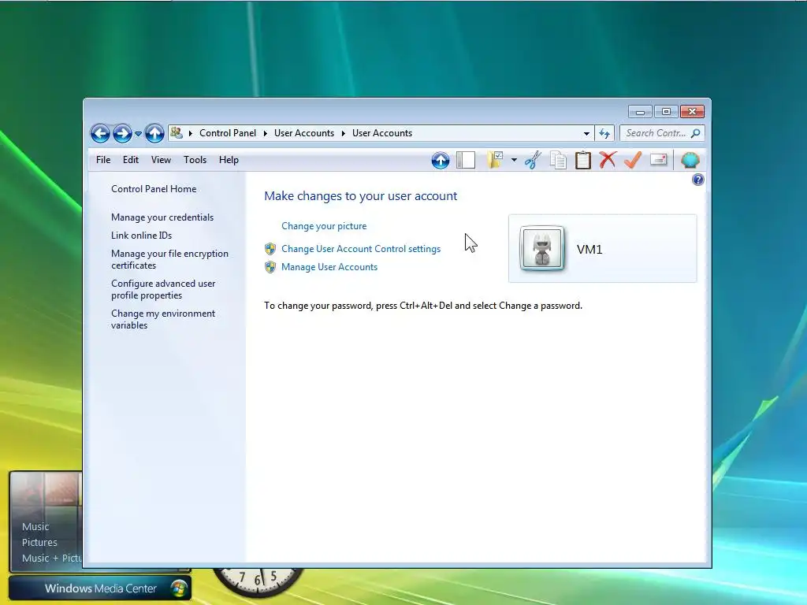
Task: Select Pictures in the Media Center gadget
Action: (39, 542)
